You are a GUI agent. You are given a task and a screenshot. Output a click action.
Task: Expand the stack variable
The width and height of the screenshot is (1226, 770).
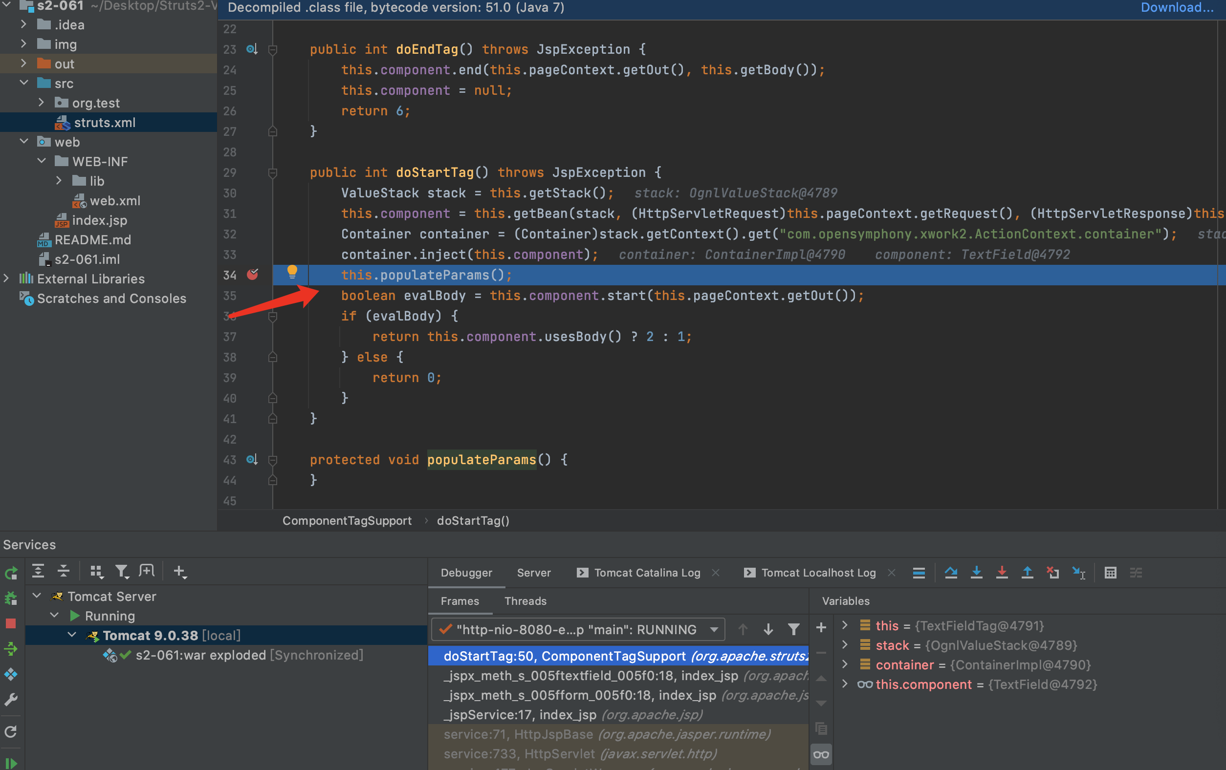pyautogui.click(x=845, y=644)
